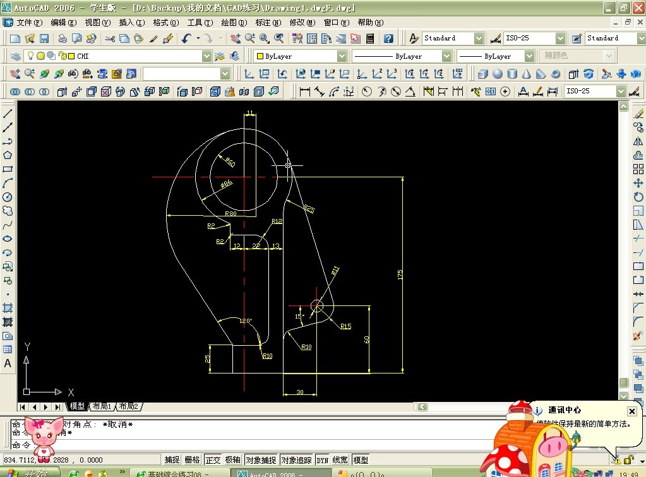Click the Box solid tool
Viewport: 646px width, 477px height.
click(483, 74)
